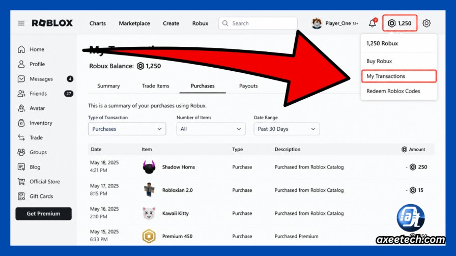
Task: Open the hamburger navigation menu
Action: coord(21,23)
